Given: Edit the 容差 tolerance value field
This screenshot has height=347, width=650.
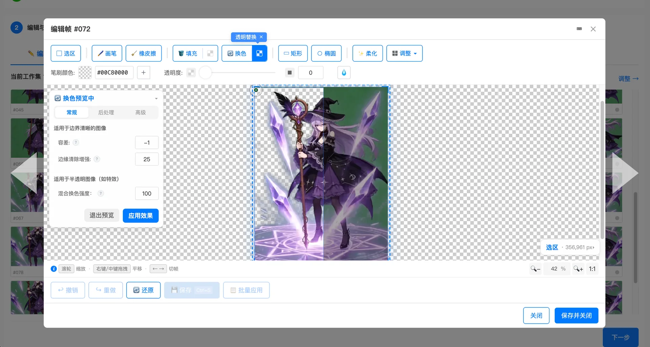Looking at the screenshot, I should 147,143.
